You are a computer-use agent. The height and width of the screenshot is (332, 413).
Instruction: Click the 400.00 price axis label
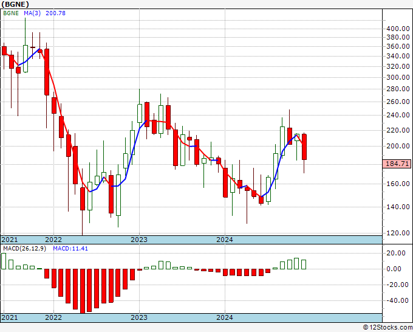tap(398, 29)
